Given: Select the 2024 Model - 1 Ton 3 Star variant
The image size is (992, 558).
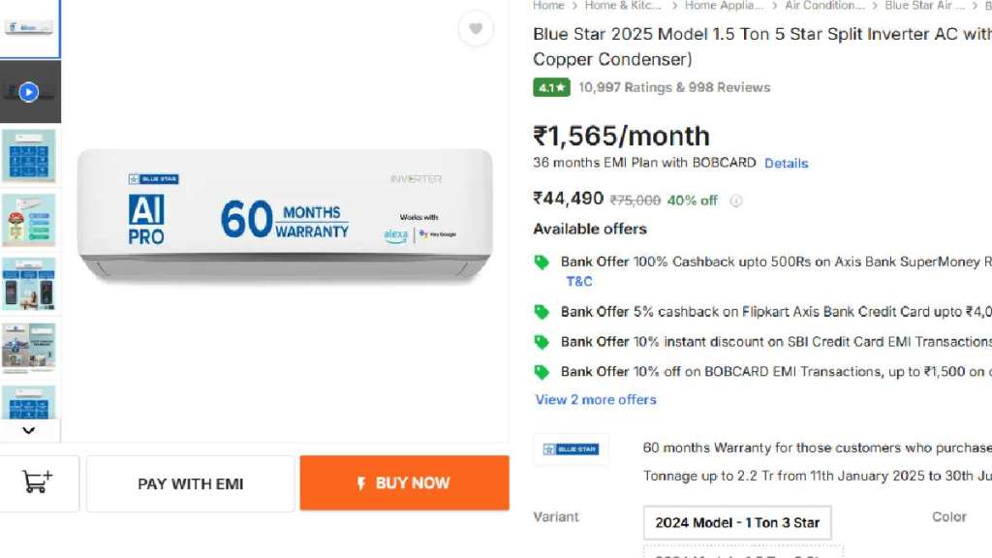Looking at the screenshot, I should click(737, 522).
